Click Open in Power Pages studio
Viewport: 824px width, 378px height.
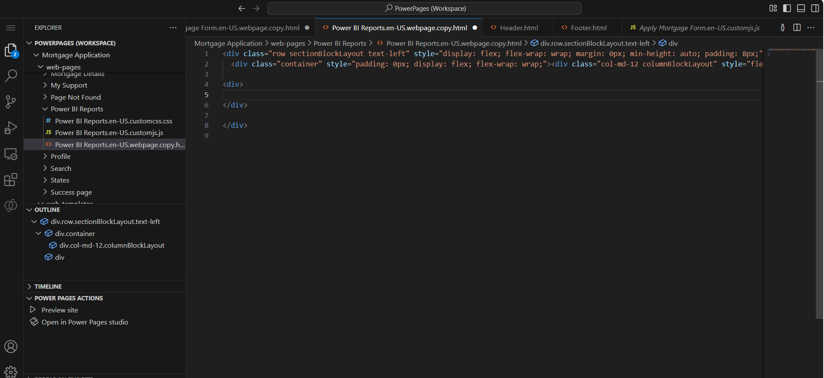[x=85, y=322]
